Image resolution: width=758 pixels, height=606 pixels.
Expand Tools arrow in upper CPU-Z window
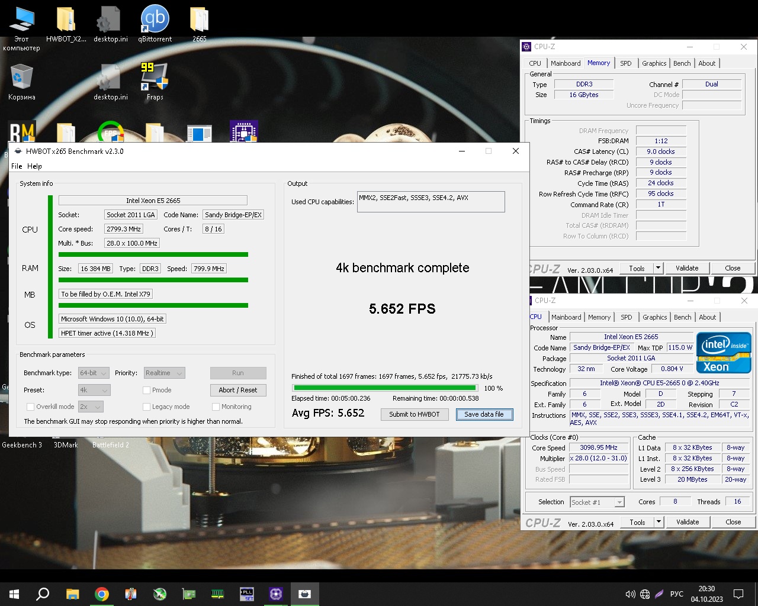click(658, 268)
